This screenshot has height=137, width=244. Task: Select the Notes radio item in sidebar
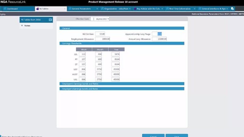[x=22, y=26]
